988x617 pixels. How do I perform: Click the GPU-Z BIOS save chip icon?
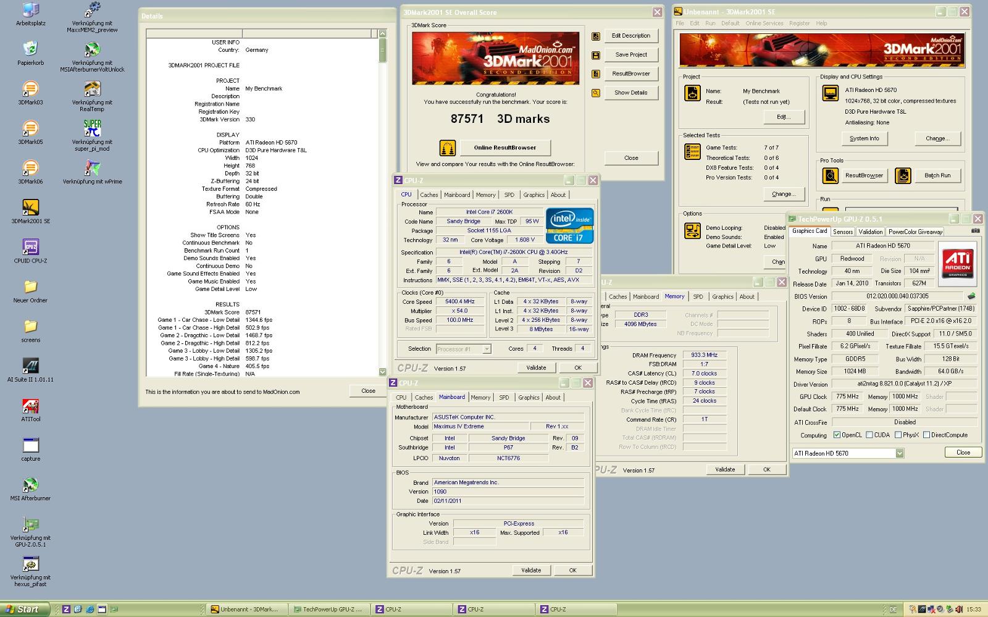click(971, 296)
